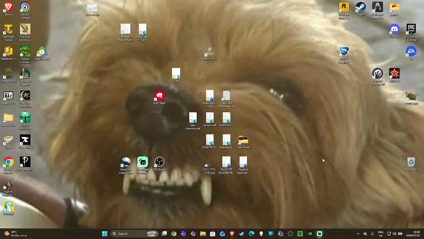Select the Q.txt file on desktop
Screen dimensions: 424x239
point(176,76)
